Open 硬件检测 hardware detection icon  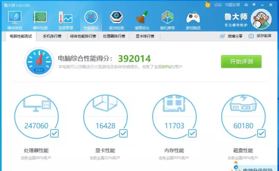tap(40, 20)
